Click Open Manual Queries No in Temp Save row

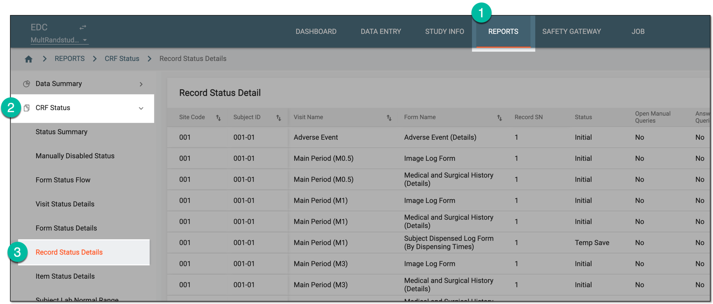[639, 243]
